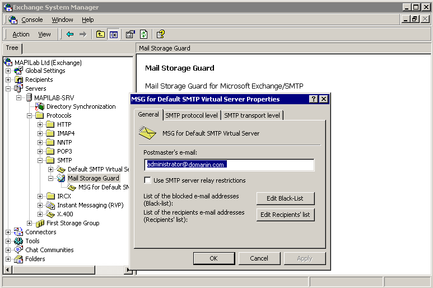This screenshot has height=288, width=433.
Task: Click the Global Settings tree icon
Action: coord(18,71)
